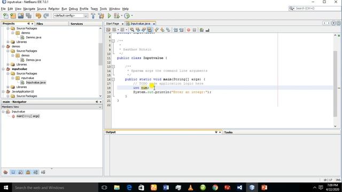Toggle Show Inherited Members in Navigator
Screen dimensions: 342x192
coord(5,172)
